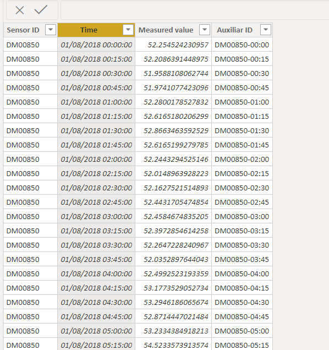Click Time cell 01/08/2018 05:00:00
This screenshot has width=329, height=350.
pos(96,331)
